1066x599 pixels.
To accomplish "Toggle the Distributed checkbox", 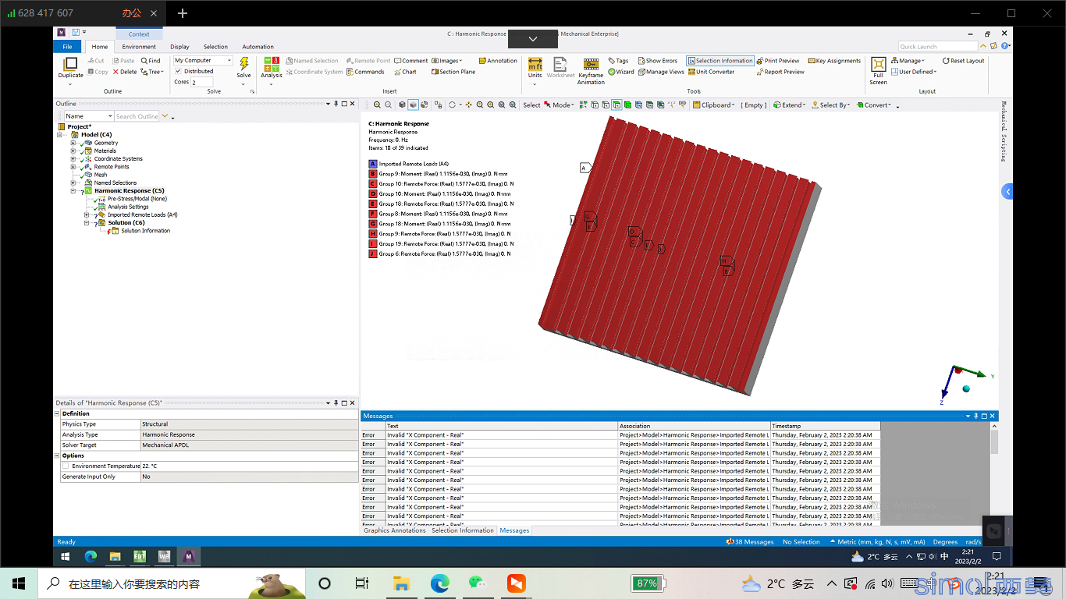I will click(179, 72).
